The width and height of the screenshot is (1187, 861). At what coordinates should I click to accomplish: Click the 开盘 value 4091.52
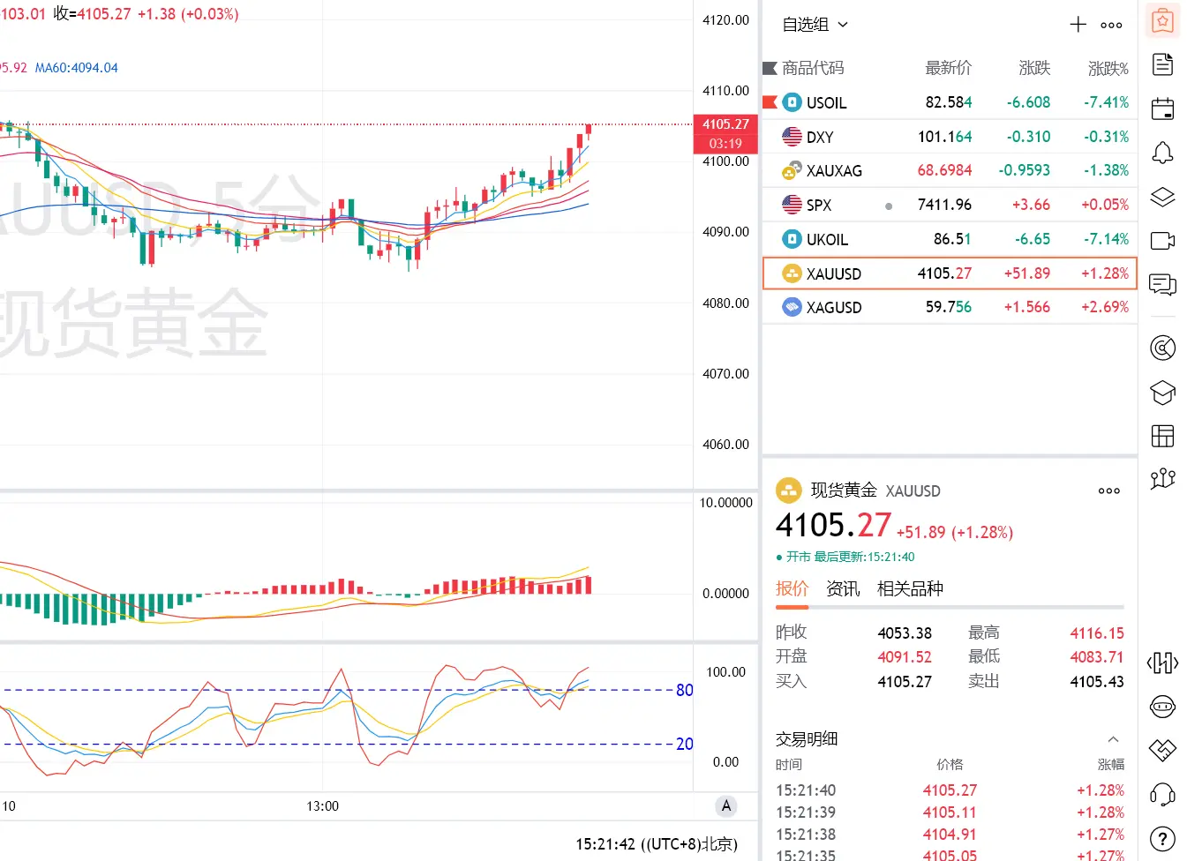[x=905, y=656]
